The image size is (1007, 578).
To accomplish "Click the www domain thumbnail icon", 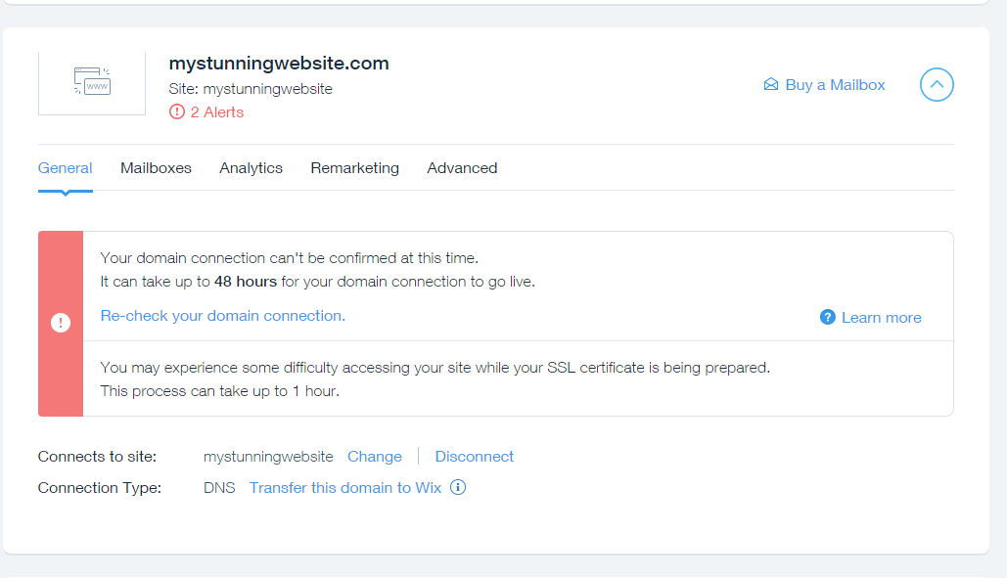I will 92,81.
